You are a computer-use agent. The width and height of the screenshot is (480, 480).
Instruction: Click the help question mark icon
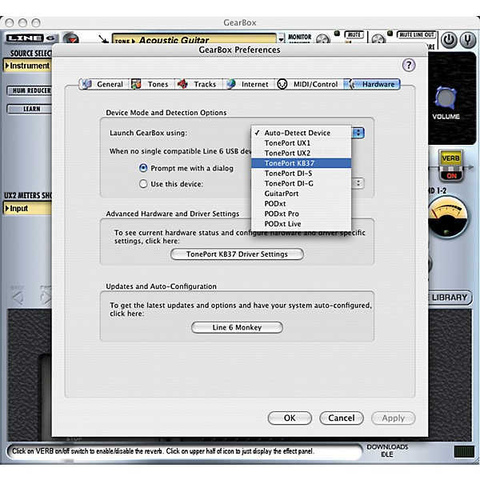point(410,65)
